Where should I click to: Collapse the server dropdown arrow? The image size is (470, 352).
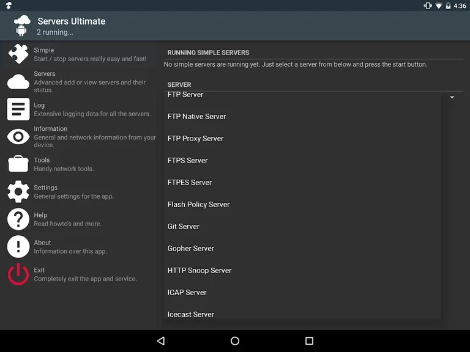click(x=452, y=97)
